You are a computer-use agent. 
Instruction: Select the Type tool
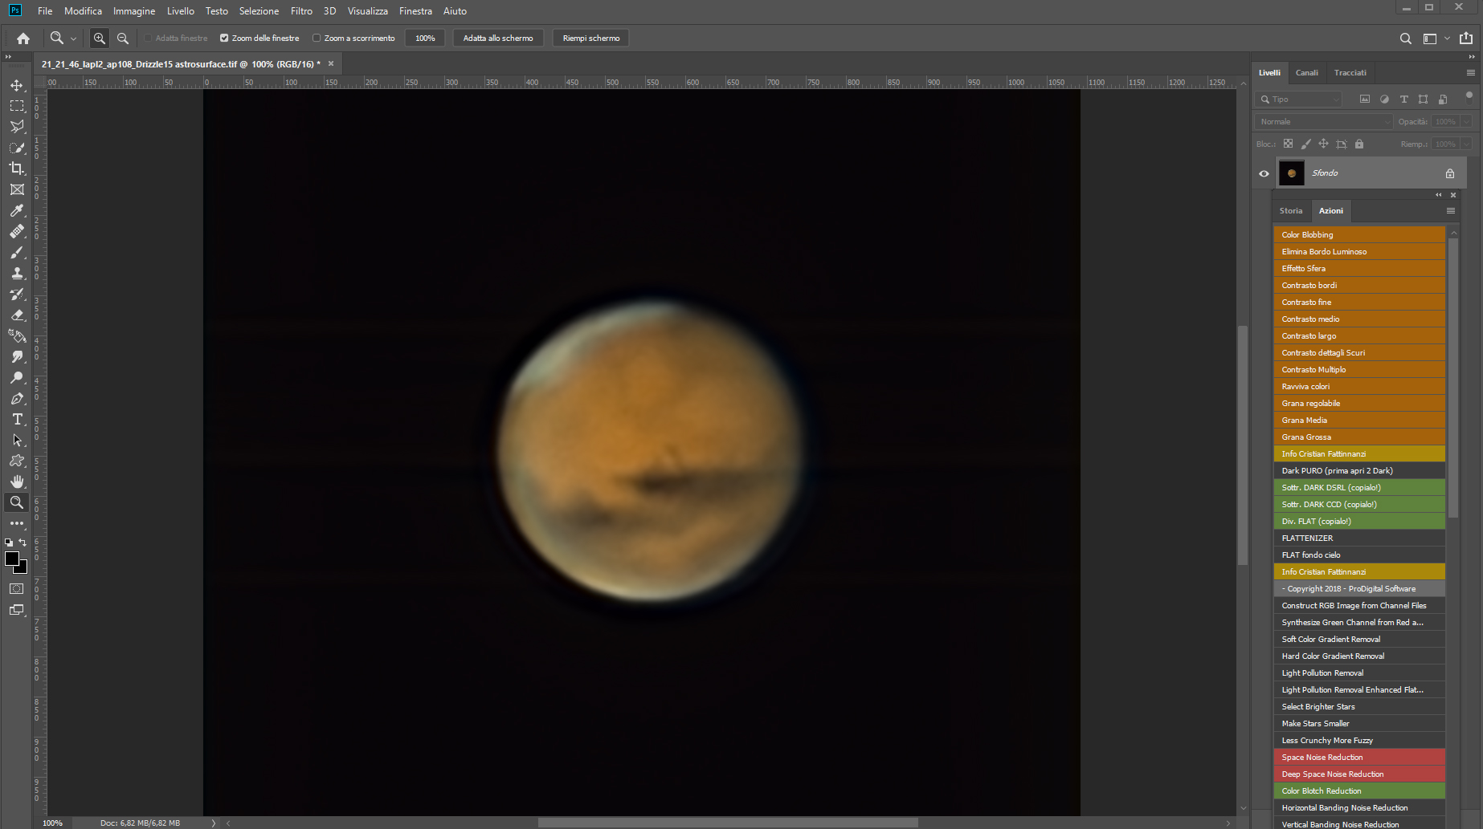(17, 419)
